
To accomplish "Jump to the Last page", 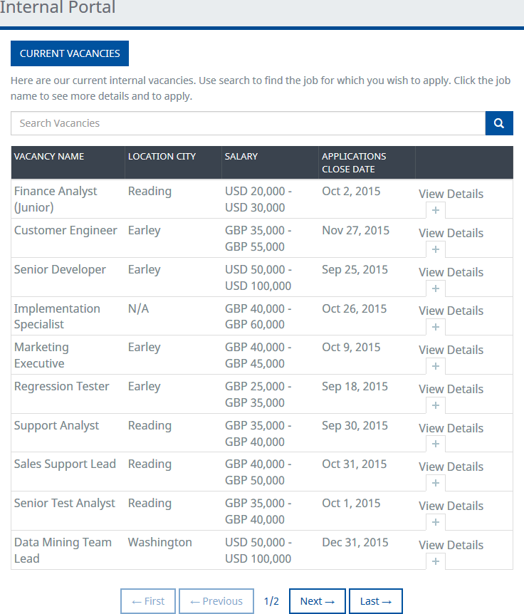I will 376,601.
